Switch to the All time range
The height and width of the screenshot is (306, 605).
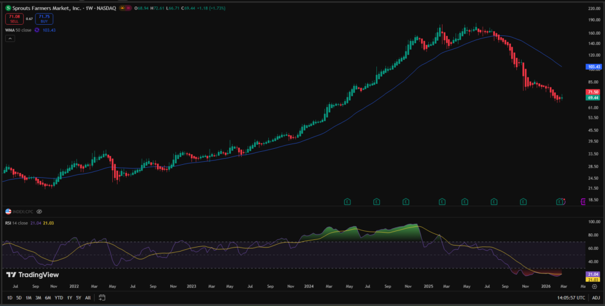87,298
